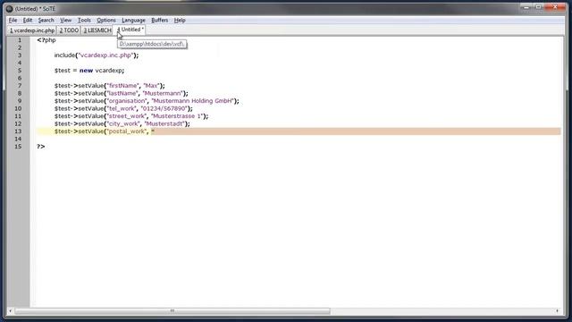Click the closing ?> tag
572x322 pixels.
[x=40, y=147]
